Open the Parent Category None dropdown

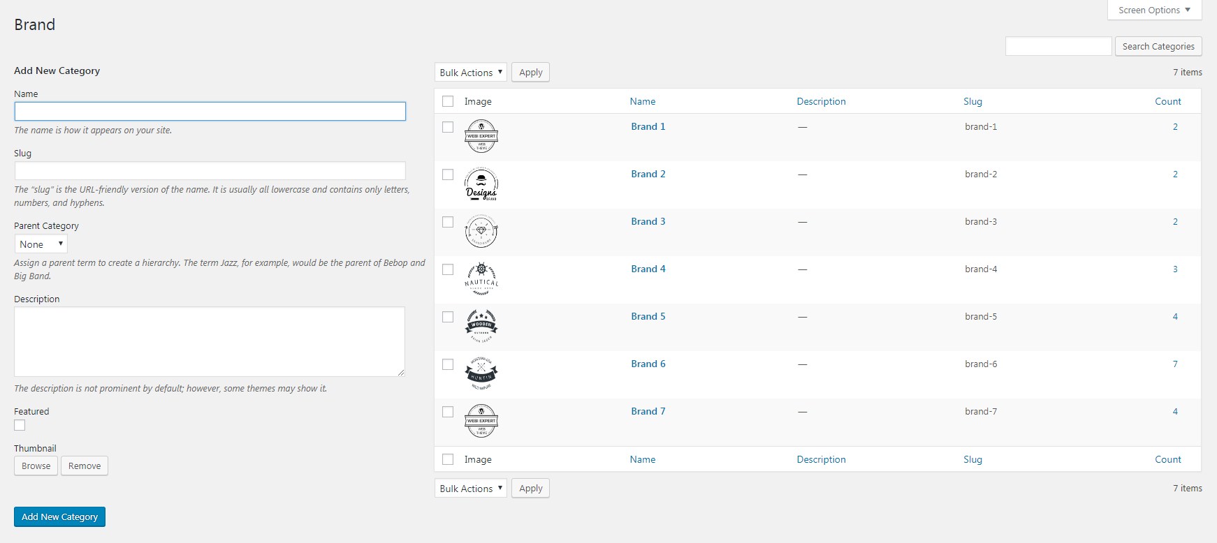(x=41, y=244)
